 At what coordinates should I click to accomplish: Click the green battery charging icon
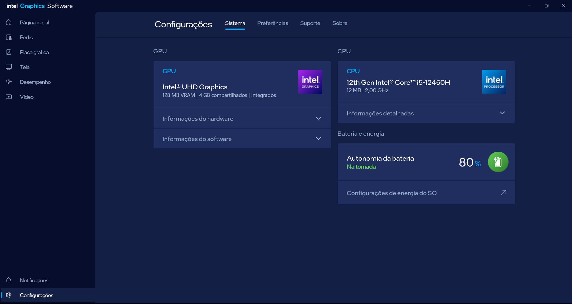click(x=498, y=162)
